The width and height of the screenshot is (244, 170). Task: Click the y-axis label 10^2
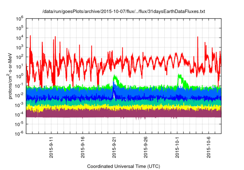pos(20,57)
